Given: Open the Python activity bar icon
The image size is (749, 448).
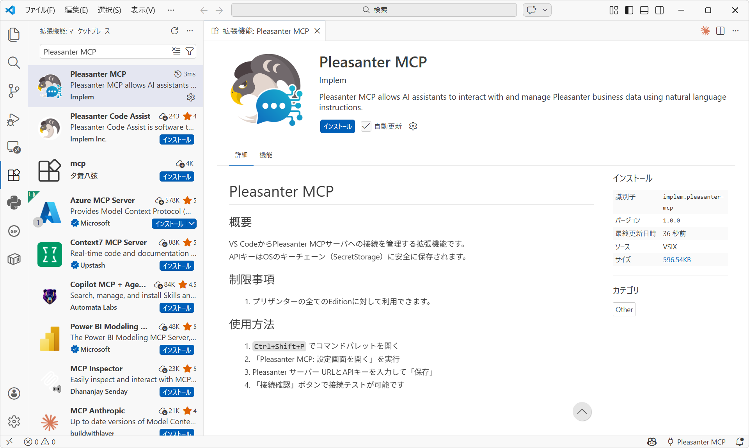Looking at the screenshot, I should pos(14,203).
